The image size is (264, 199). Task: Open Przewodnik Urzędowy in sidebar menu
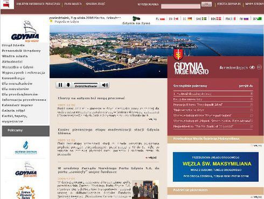(x=21, y=51)
